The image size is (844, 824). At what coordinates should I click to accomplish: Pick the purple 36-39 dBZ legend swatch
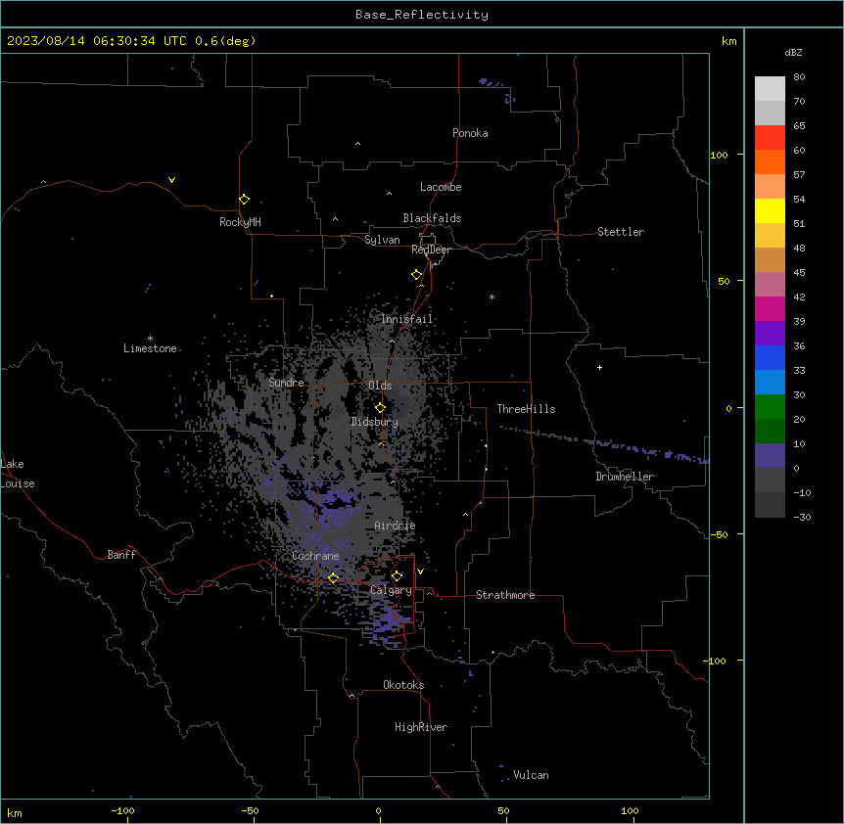point(770,333)
